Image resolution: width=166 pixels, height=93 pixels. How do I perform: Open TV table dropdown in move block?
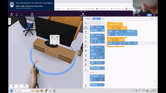click(117, 31)
